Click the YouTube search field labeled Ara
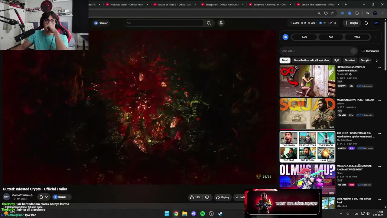Image resolution: width=387 pixels, height=218 pixels. click(x=163, y=23)
